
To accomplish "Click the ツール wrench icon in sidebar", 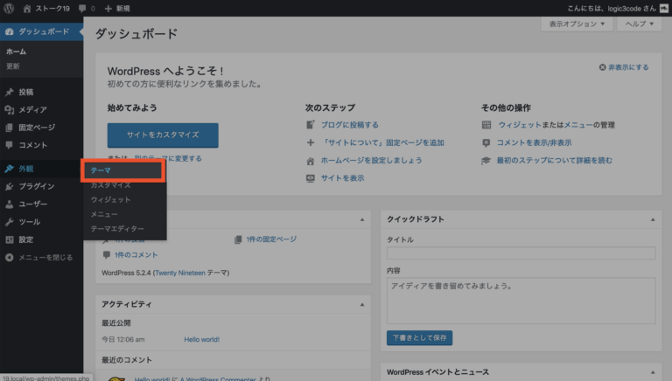I will tap(9, 222).
